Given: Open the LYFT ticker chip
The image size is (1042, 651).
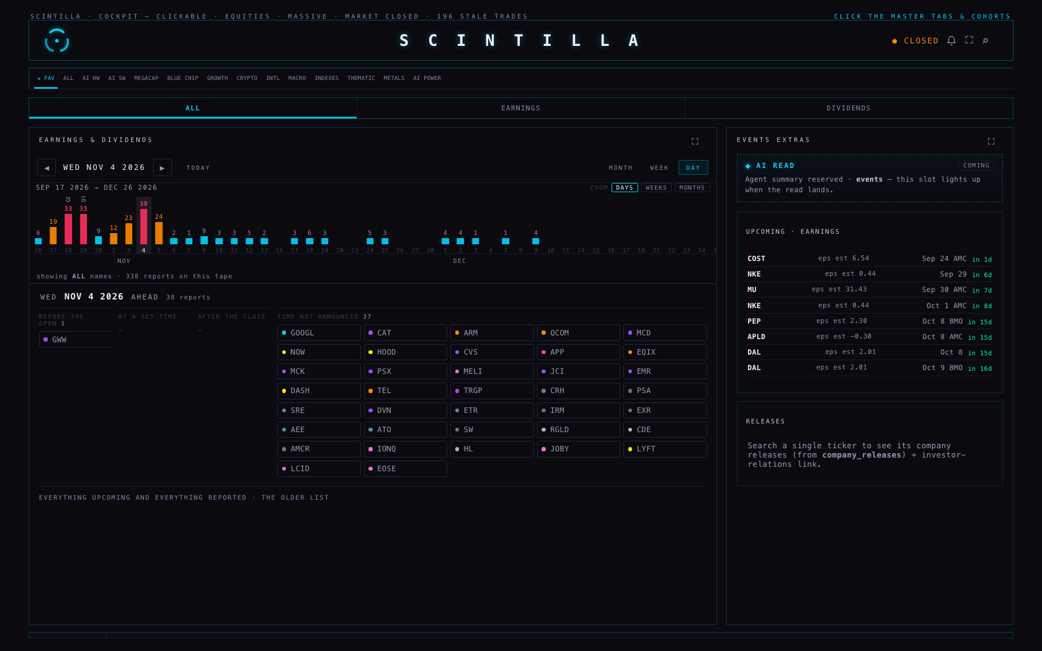Looking at the screenshot, I should [x=665, y=449].
